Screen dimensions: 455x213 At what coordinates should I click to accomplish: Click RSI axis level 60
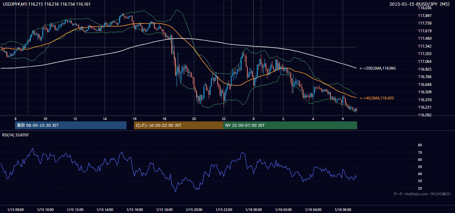pyautogui.click(x=420, y=159)
